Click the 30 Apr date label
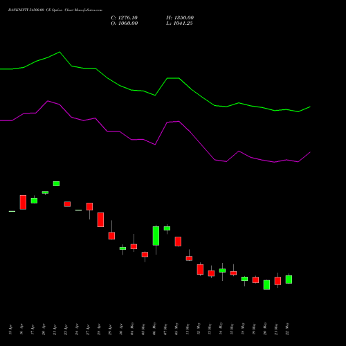Viewport: 346px width, 346px height. click(121, 329)
